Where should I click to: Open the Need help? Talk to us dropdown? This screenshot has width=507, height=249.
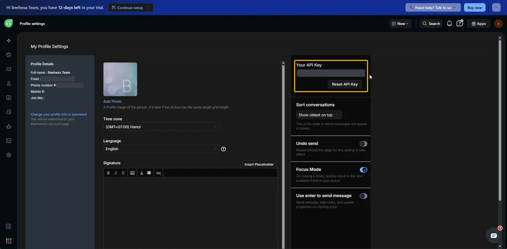(x=433, y=8)
